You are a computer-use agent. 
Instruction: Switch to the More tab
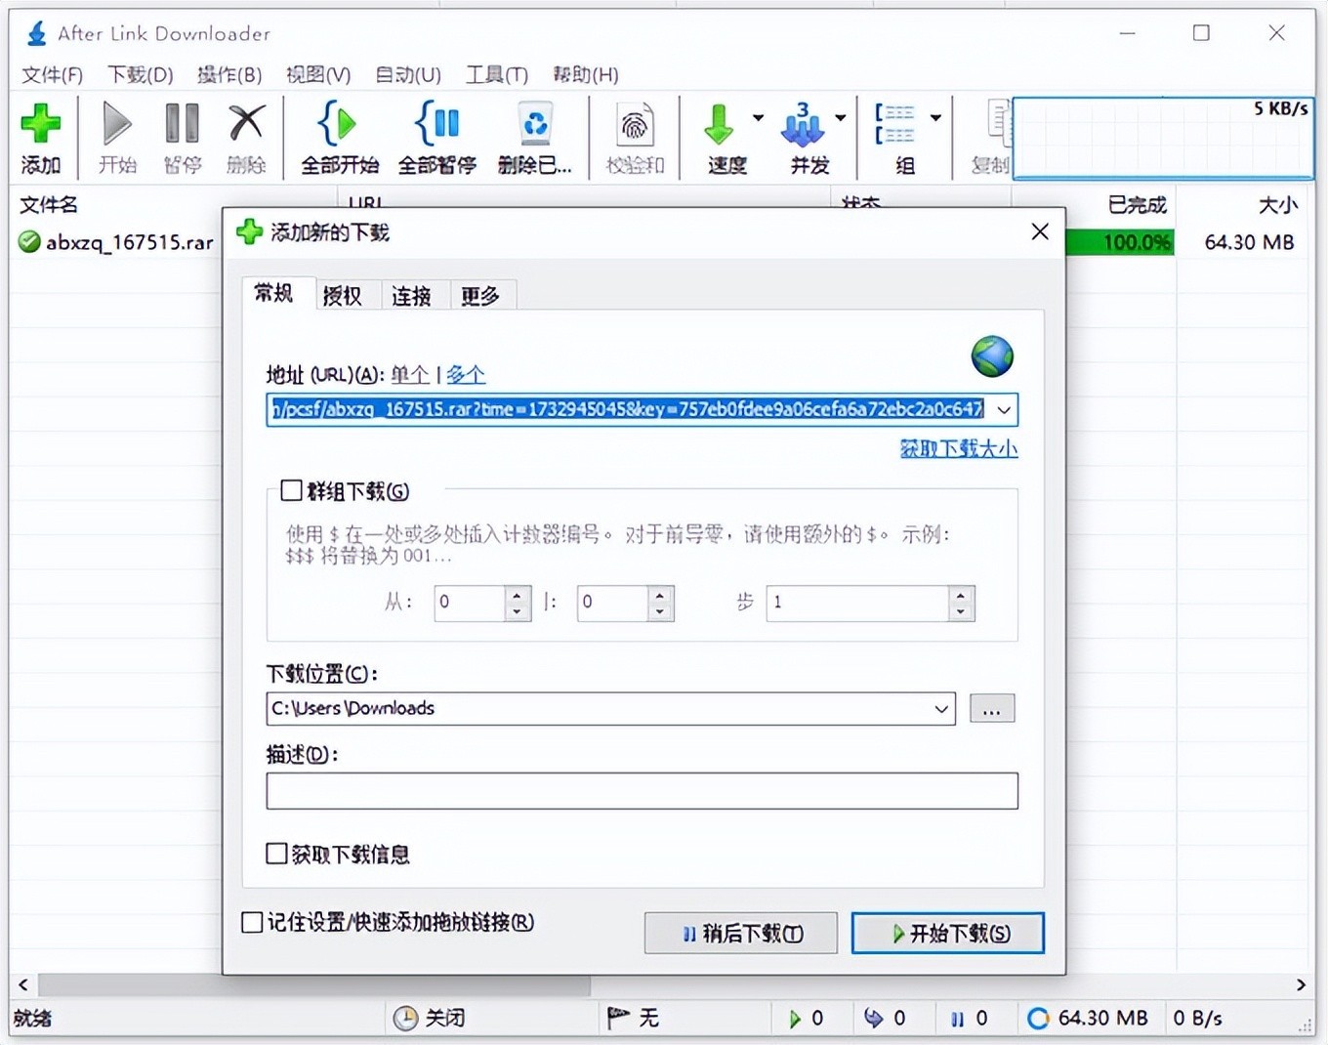pos(480,296)
